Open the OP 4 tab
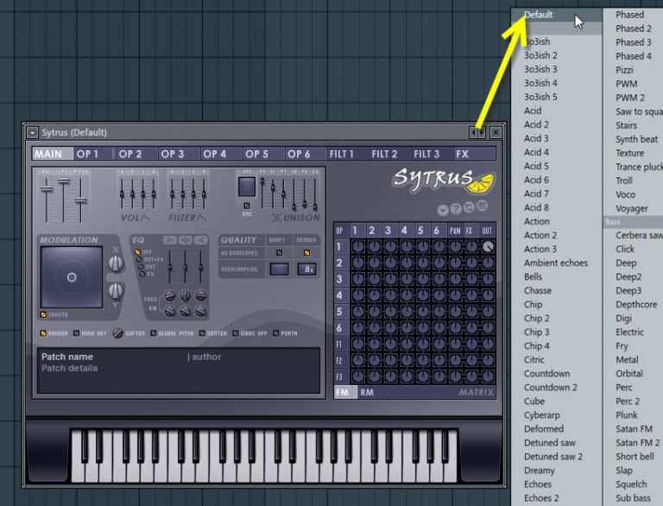This screenshot has height=506, width=663. click(x=221, y=154)
